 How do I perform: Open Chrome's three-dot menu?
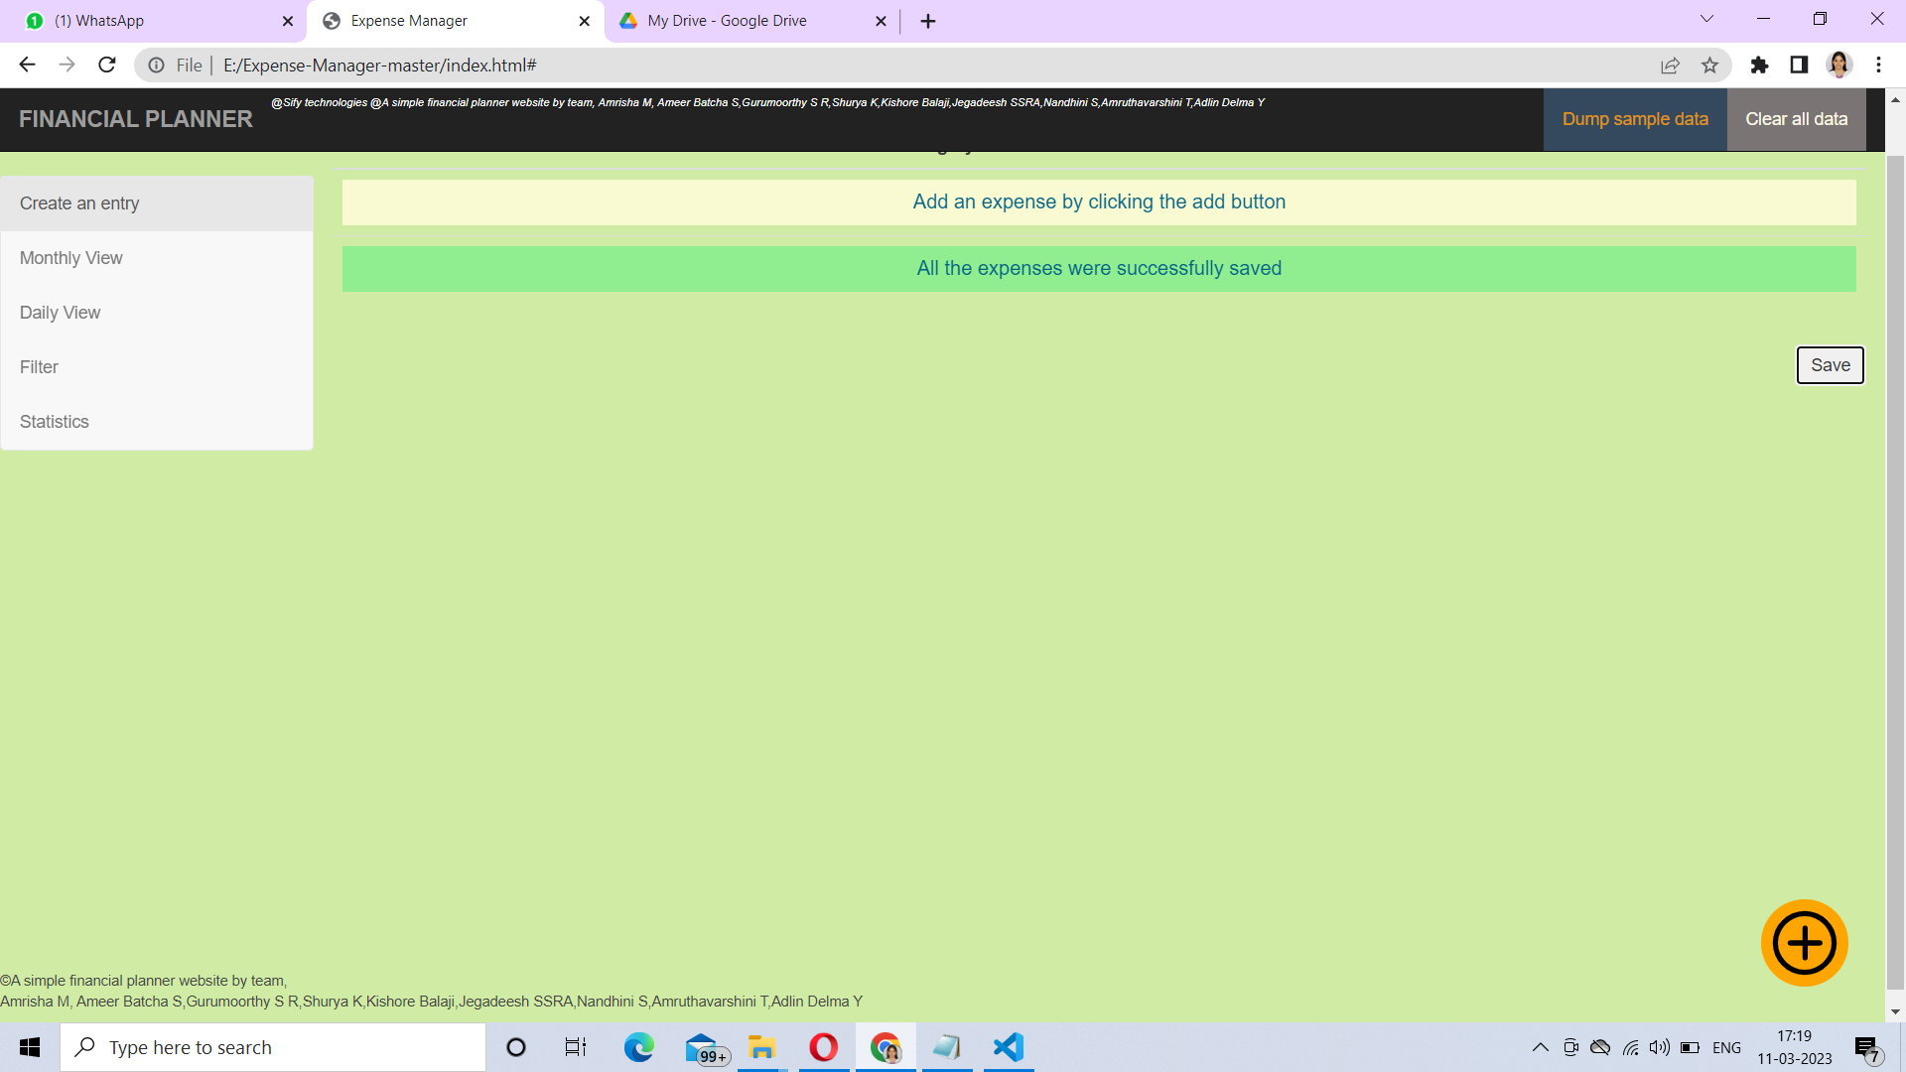(x=1878, y=66)
